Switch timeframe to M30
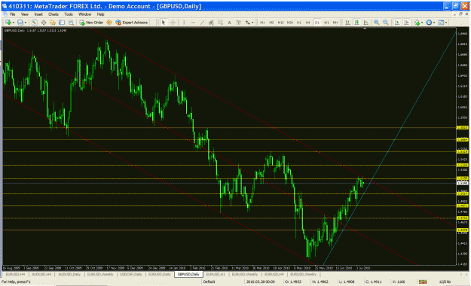This screenshot has width=471, height=286. 290,23
